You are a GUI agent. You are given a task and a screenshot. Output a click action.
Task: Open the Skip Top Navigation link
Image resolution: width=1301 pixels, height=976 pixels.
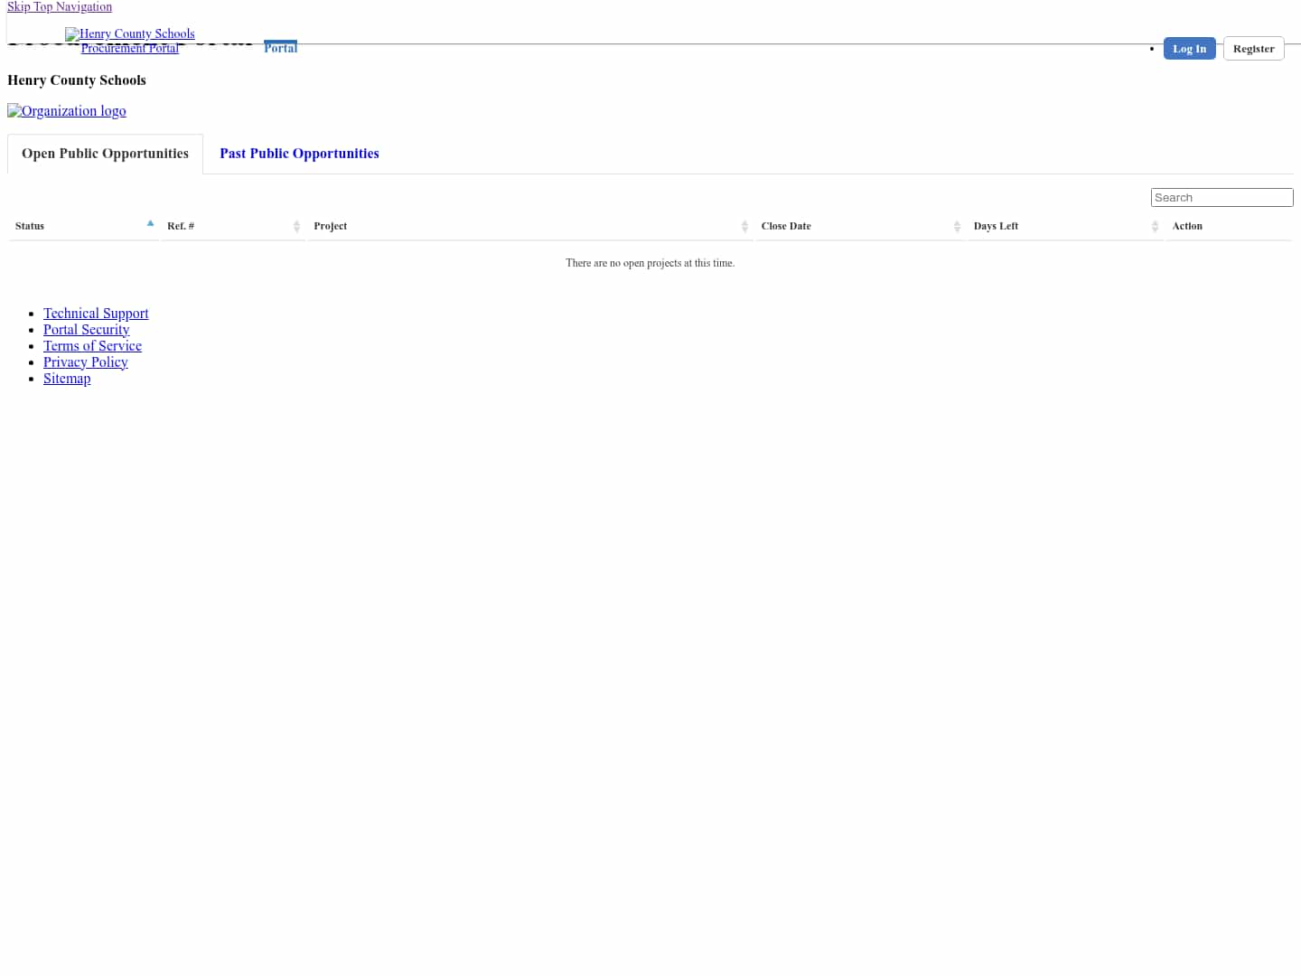(60, 6)
